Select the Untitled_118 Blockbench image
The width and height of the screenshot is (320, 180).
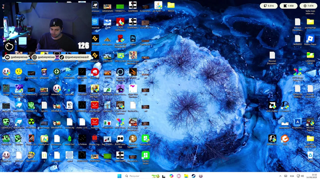(31, 107)
